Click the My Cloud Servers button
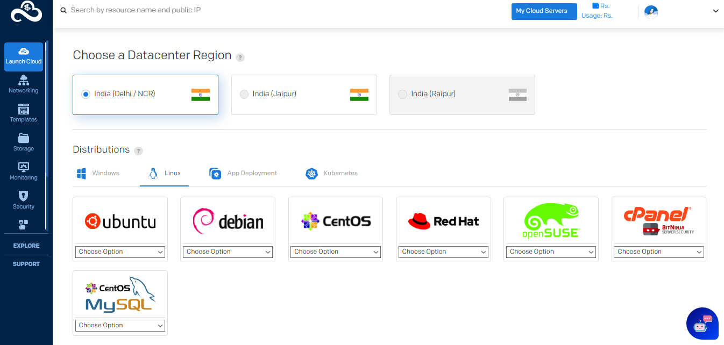Screen dimensions: 724x345 click(544, 11)
